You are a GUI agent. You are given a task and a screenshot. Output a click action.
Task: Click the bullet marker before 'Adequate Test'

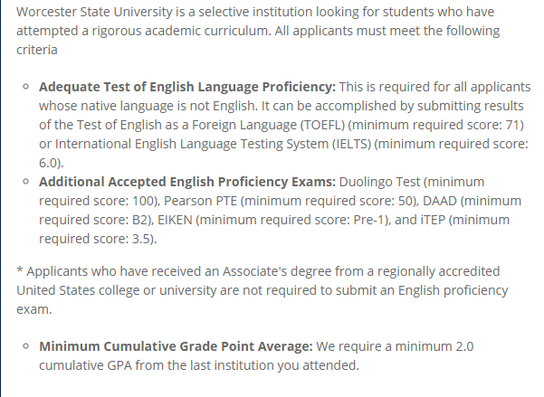[x=25, y=87]
